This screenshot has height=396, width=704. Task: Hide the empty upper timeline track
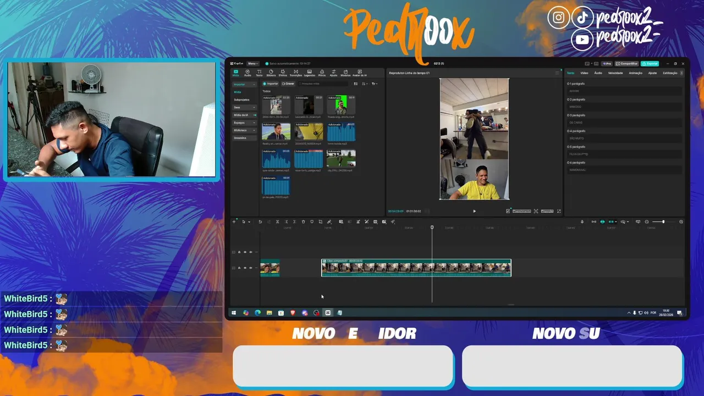pyautogui.click(x=245, y=252)
